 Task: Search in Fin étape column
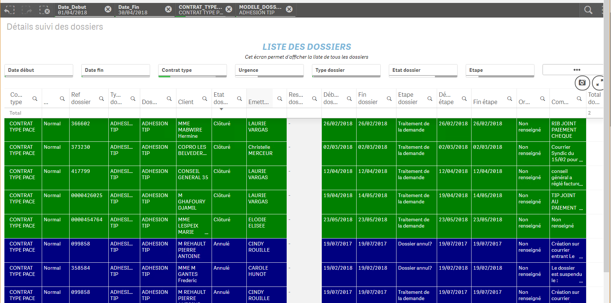(x=510, y=99)
